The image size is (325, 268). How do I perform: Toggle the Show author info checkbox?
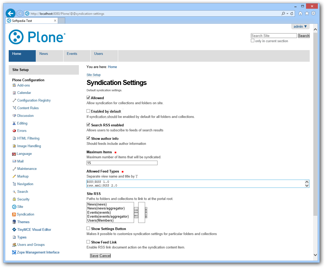(88, 138)
